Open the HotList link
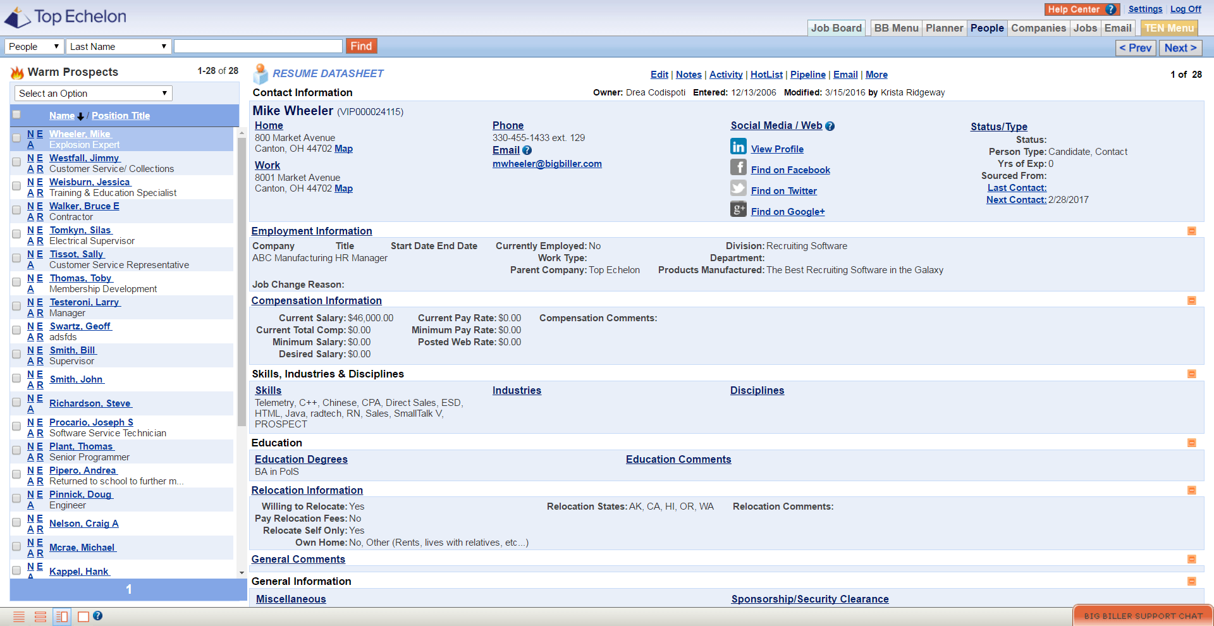This screenshot has height=626, width=1214. [x=766, y=75]
